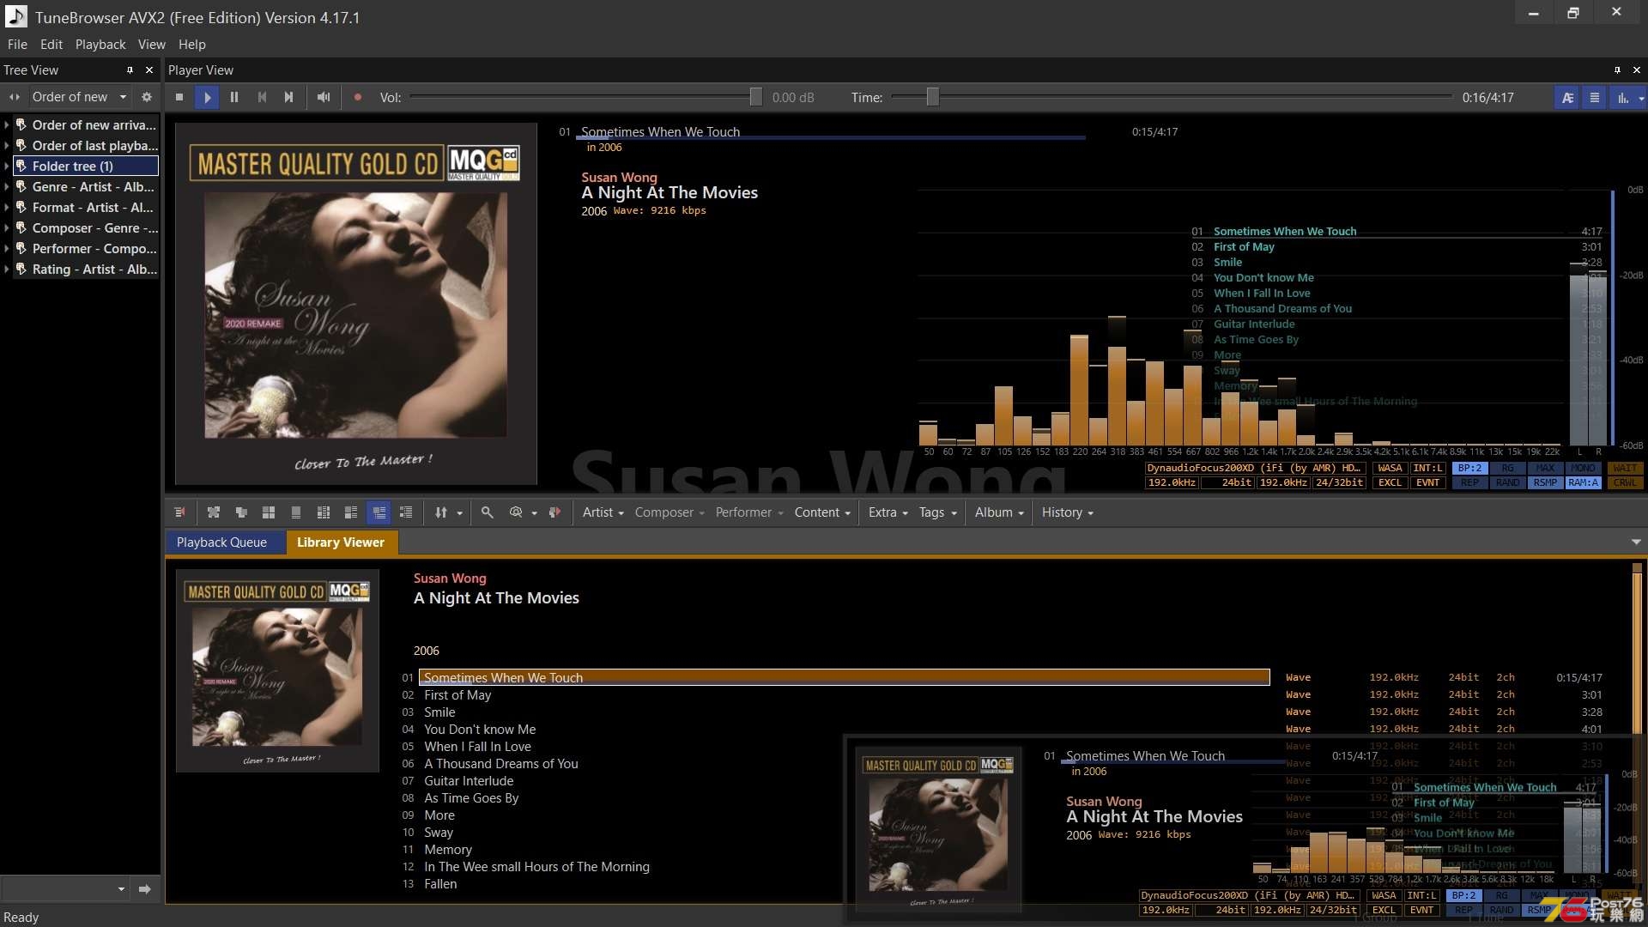Pin the Tree View panel
Screen dimensions: 1648x927
tap(130, 70)
